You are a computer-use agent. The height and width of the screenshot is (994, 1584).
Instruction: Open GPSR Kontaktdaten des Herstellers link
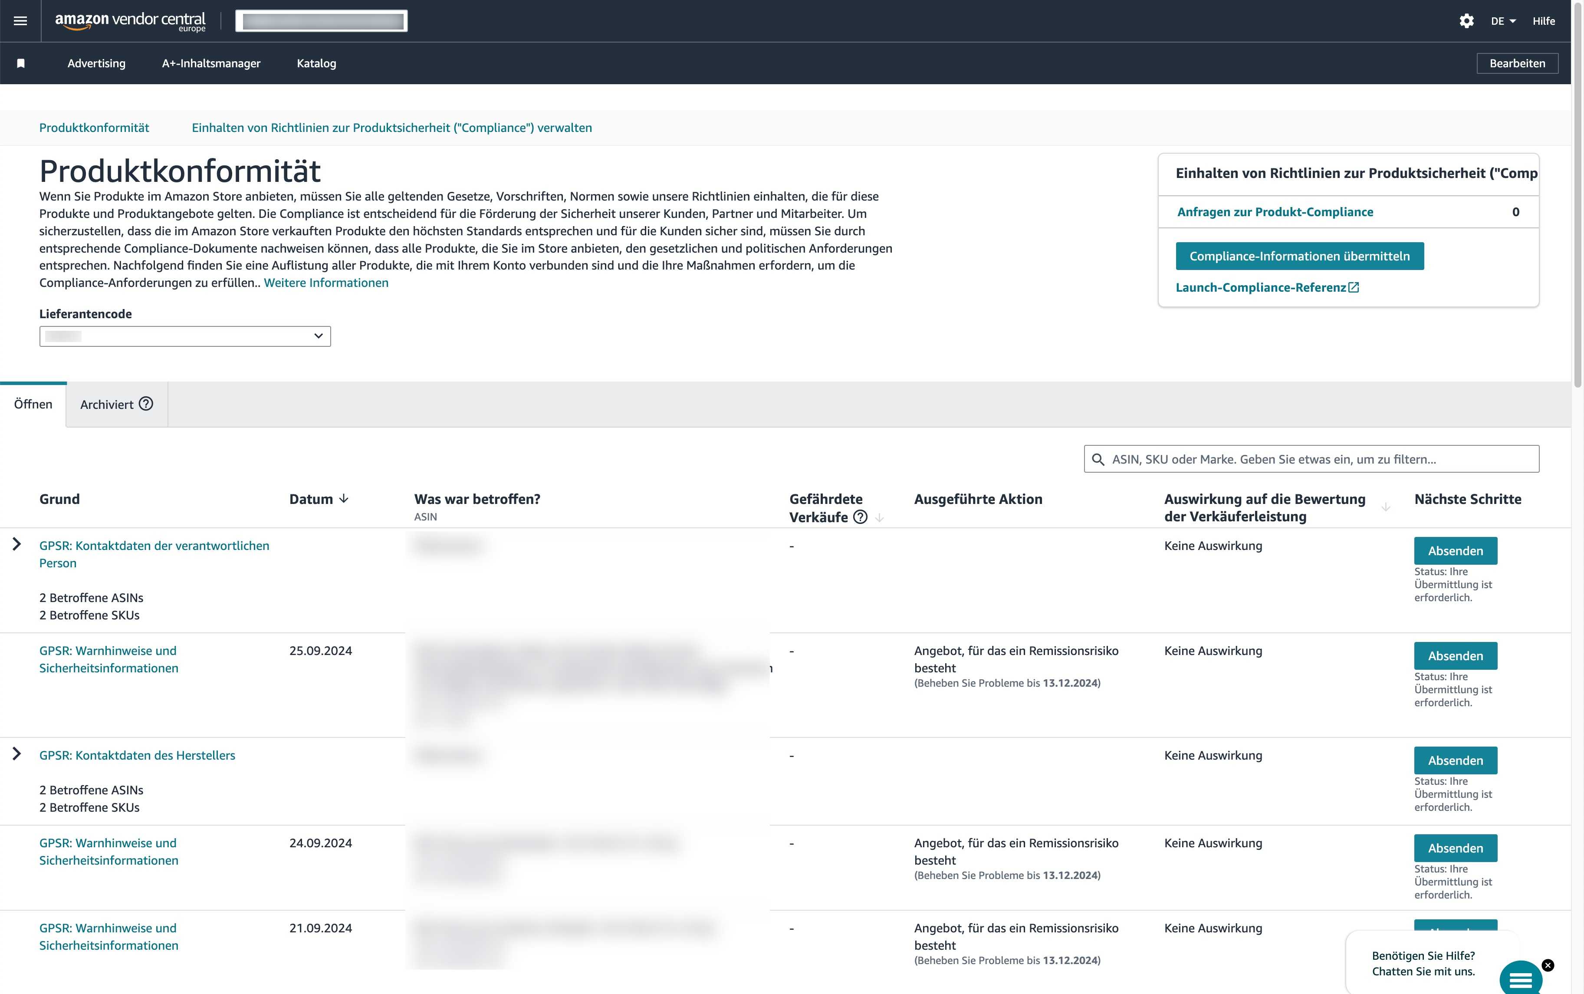pyautogui.click(x=138, y=755)
